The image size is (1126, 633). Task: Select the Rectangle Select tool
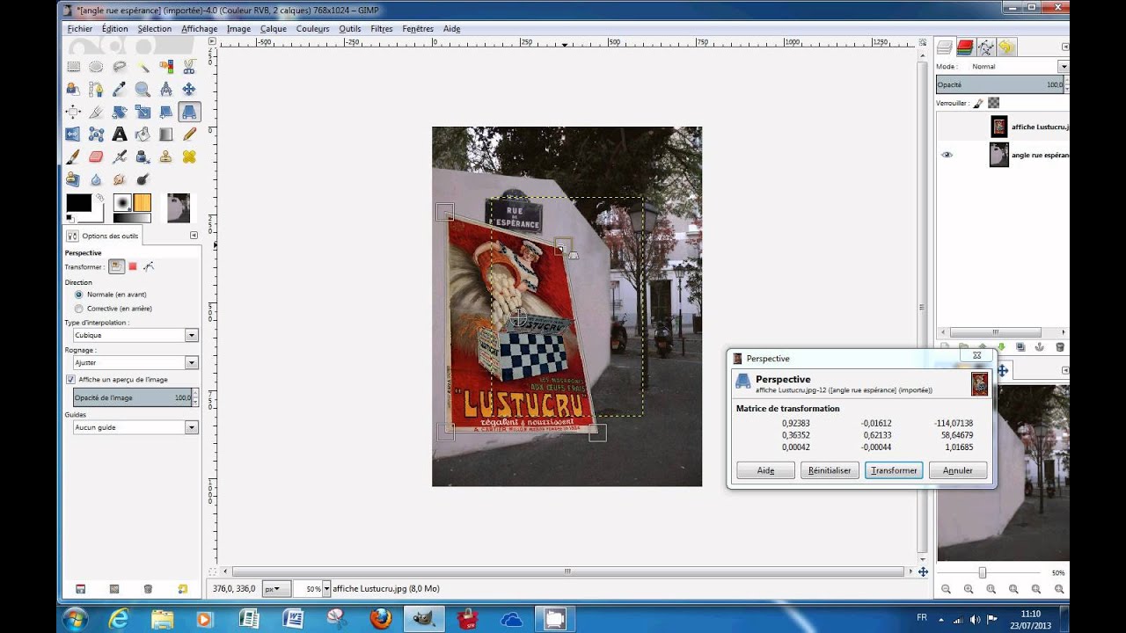(x=73, y=66)
